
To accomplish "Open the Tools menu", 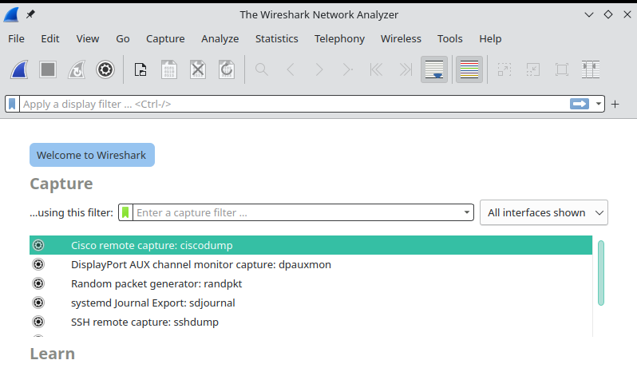I will 449,38.
